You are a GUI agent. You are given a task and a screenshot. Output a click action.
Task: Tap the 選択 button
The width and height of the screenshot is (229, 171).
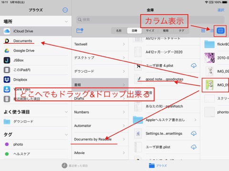click(221, 10)
